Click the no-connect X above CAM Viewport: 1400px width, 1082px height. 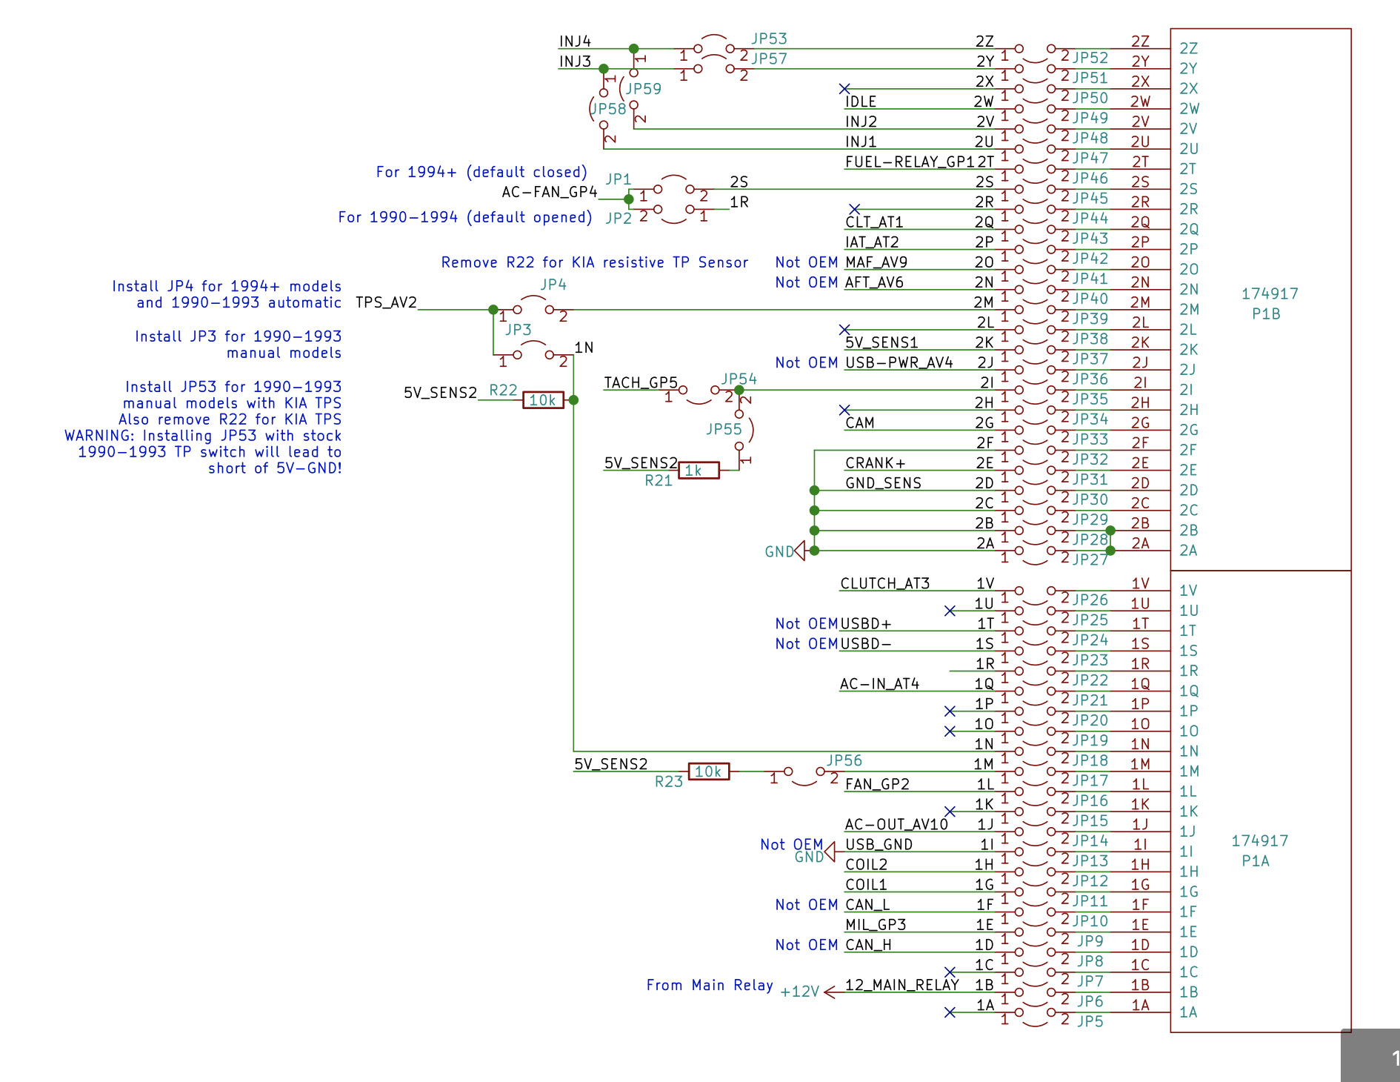pyautogui.click(x=844, y=410)
